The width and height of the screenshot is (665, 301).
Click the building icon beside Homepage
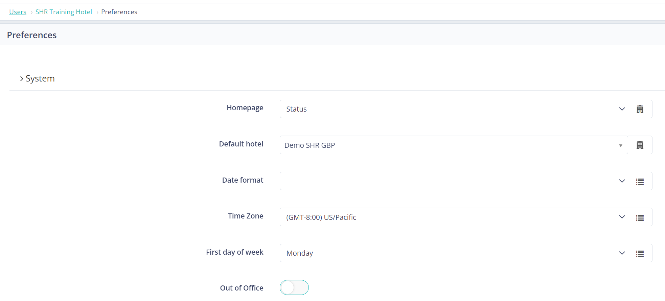click(x=640, y=109)
